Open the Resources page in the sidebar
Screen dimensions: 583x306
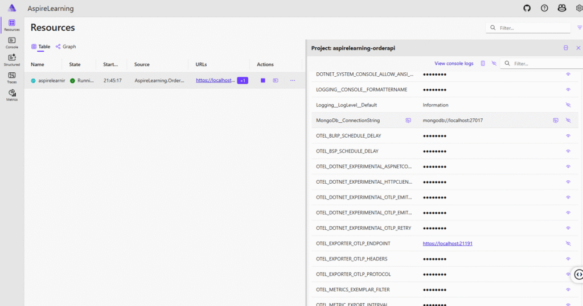(x=12, y=25)
